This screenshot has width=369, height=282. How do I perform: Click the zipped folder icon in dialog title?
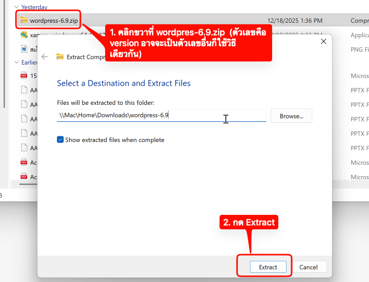click(x=60, y=57)
